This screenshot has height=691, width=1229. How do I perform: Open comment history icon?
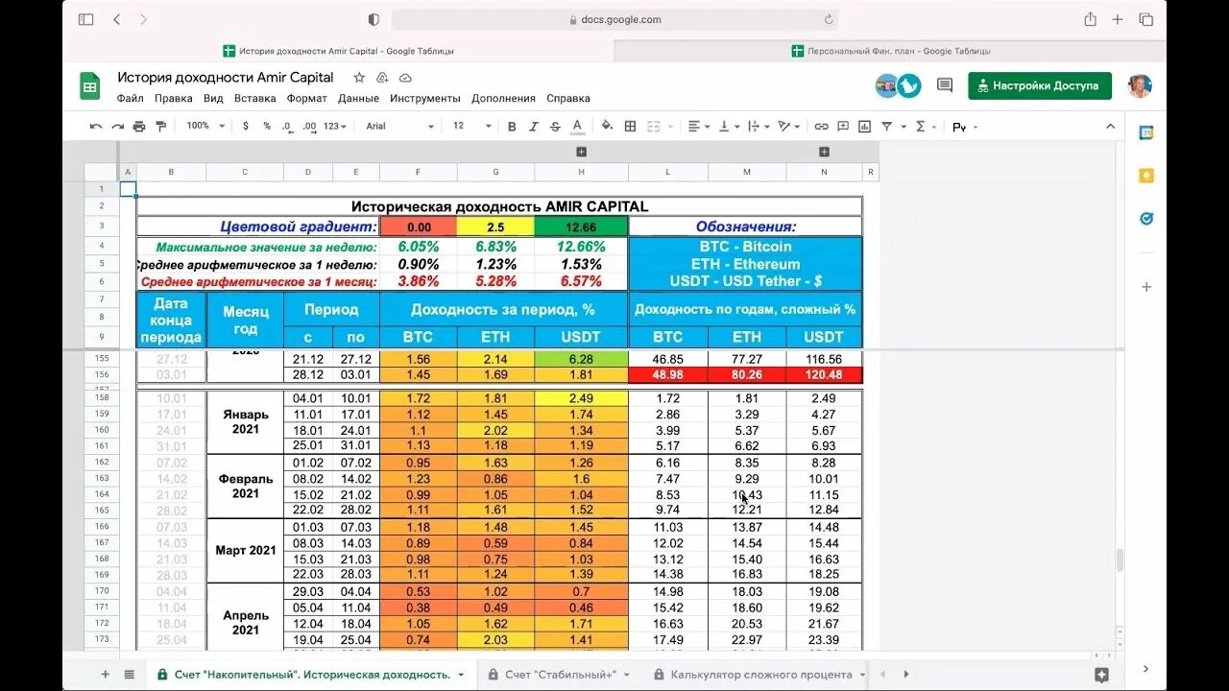(945, 85)
